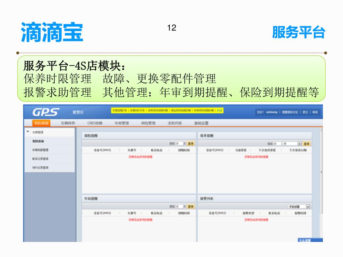Screen dimensions: 343x257
Task: Click 查询 button in 保险提醒 panel
Action: pos(191,144)
